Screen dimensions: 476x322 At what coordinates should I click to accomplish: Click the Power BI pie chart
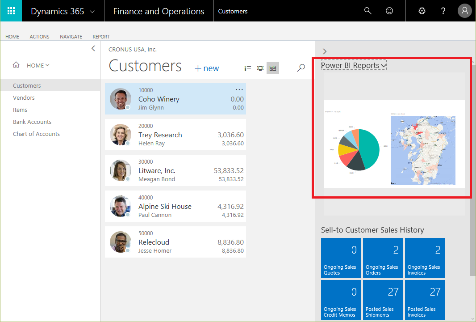click(x=359, y=150)
